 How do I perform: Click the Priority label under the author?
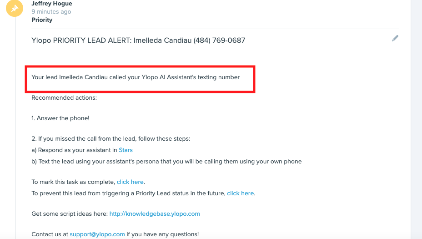click(x=42, y=20)
